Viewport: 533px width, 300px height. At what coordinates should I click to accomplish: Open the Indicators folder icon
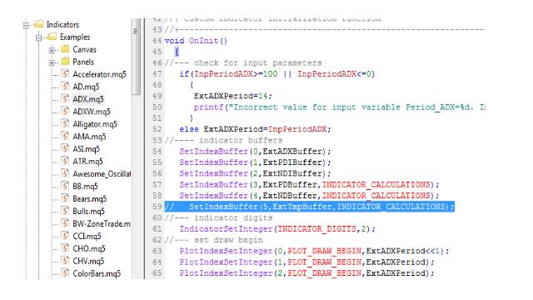pyautogui.click(x=39, y=24)
